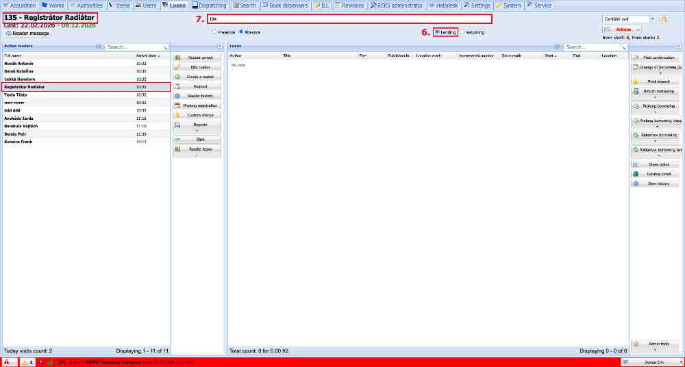Click the red alert triangle in the status bar

pyautogui.click(x=7, y=362)
